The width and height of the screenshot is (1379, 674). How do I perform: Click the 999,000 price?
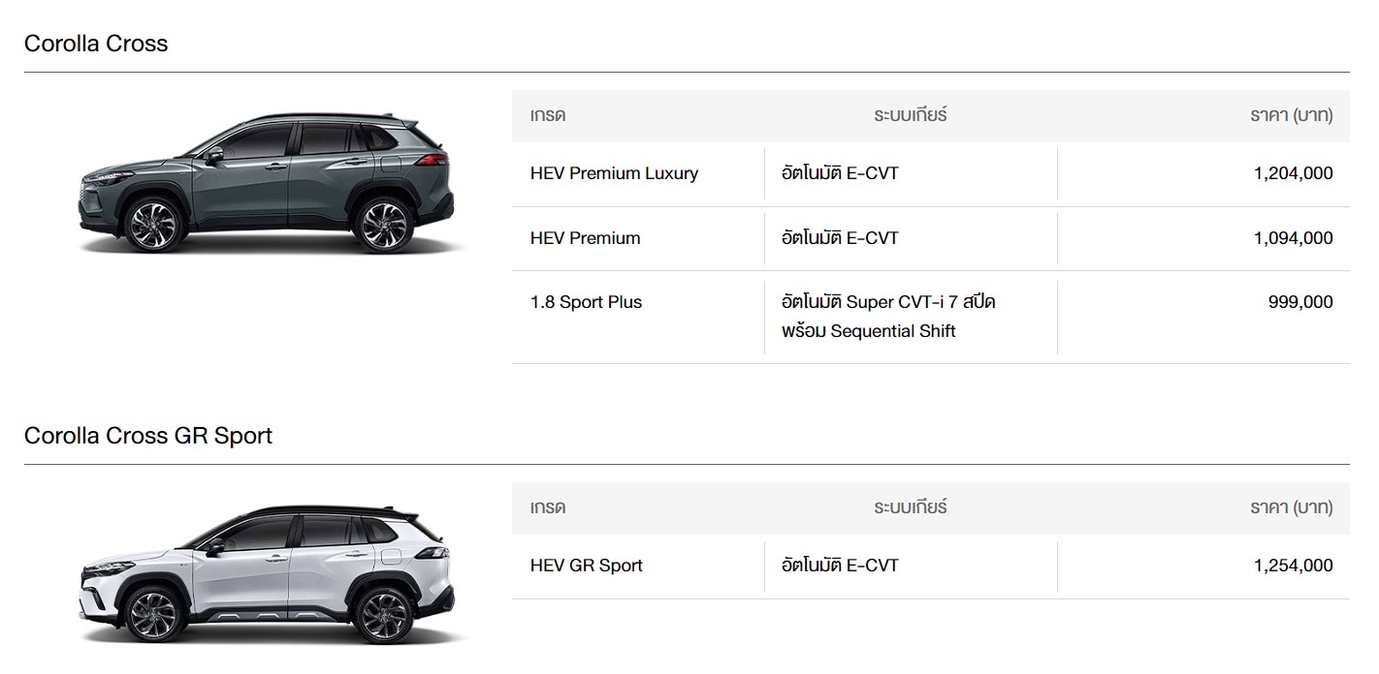1299,302
